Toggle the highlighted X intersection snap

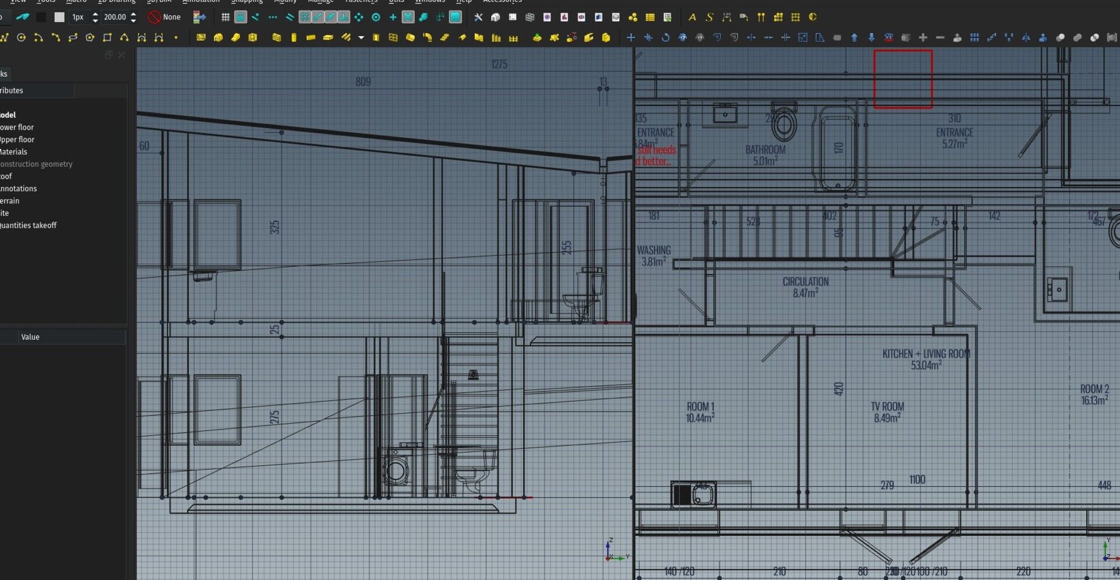tap(408, 17)
